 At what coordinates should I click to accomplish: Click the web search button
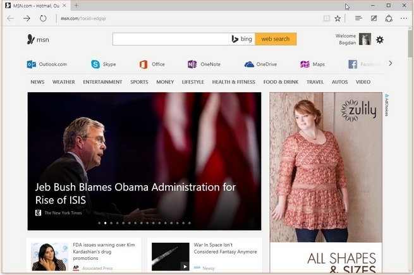click(x=276, y=39)
